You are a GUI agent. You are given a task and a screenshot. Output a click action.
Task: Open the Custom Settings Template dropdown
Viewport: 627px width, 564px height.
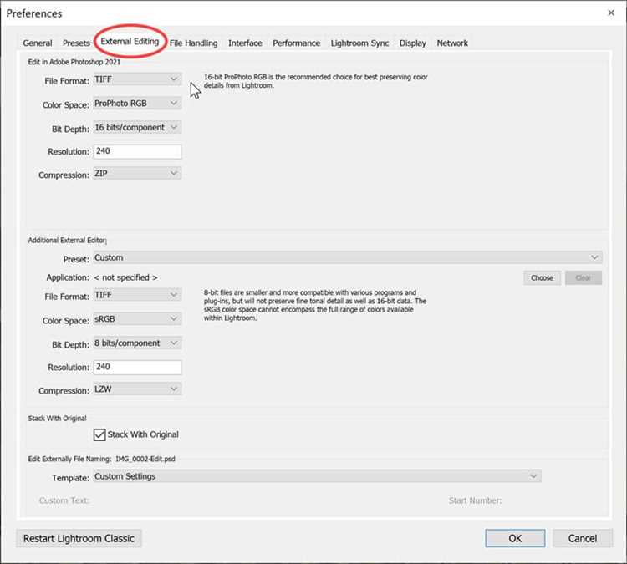(317, 476)
